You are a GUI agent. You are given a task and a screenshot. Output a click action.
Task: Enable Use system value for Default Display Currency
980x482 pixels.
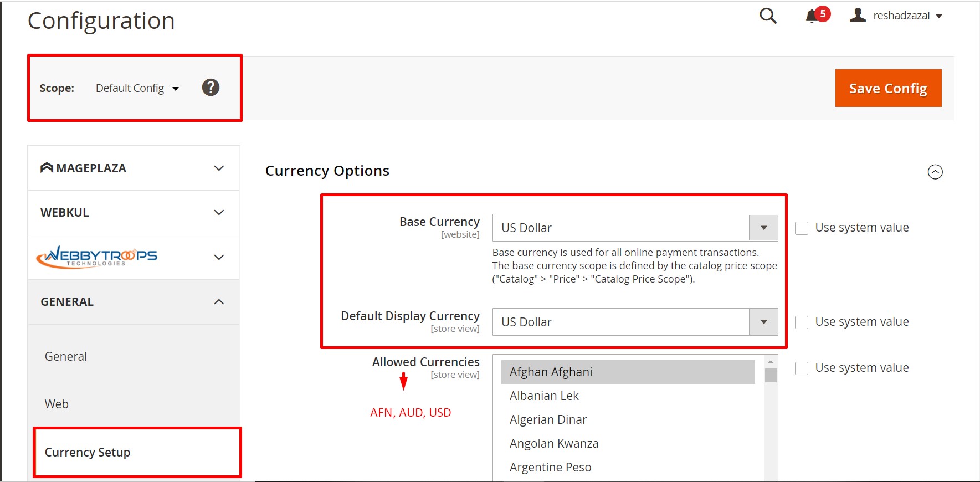point(801,322)
